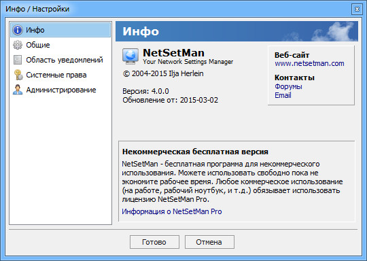This screenshot has height=261, width=367.
Task: Click the © 2004-2015 Ilja Herlein text
Action: 163,73
